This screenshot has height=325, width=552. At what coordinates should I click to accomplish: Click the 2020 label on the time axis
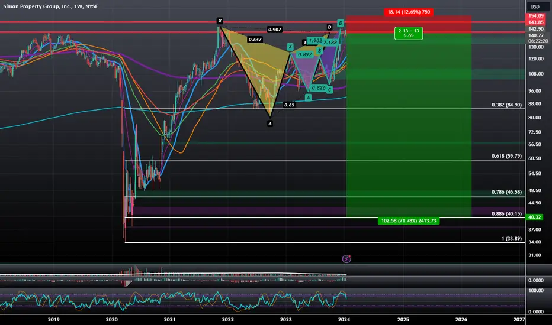(111, 319)
